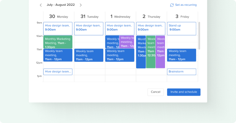Screen dimensions: 236x123
Task: Select the 30 Monday column header
Action: click(59, 16)
